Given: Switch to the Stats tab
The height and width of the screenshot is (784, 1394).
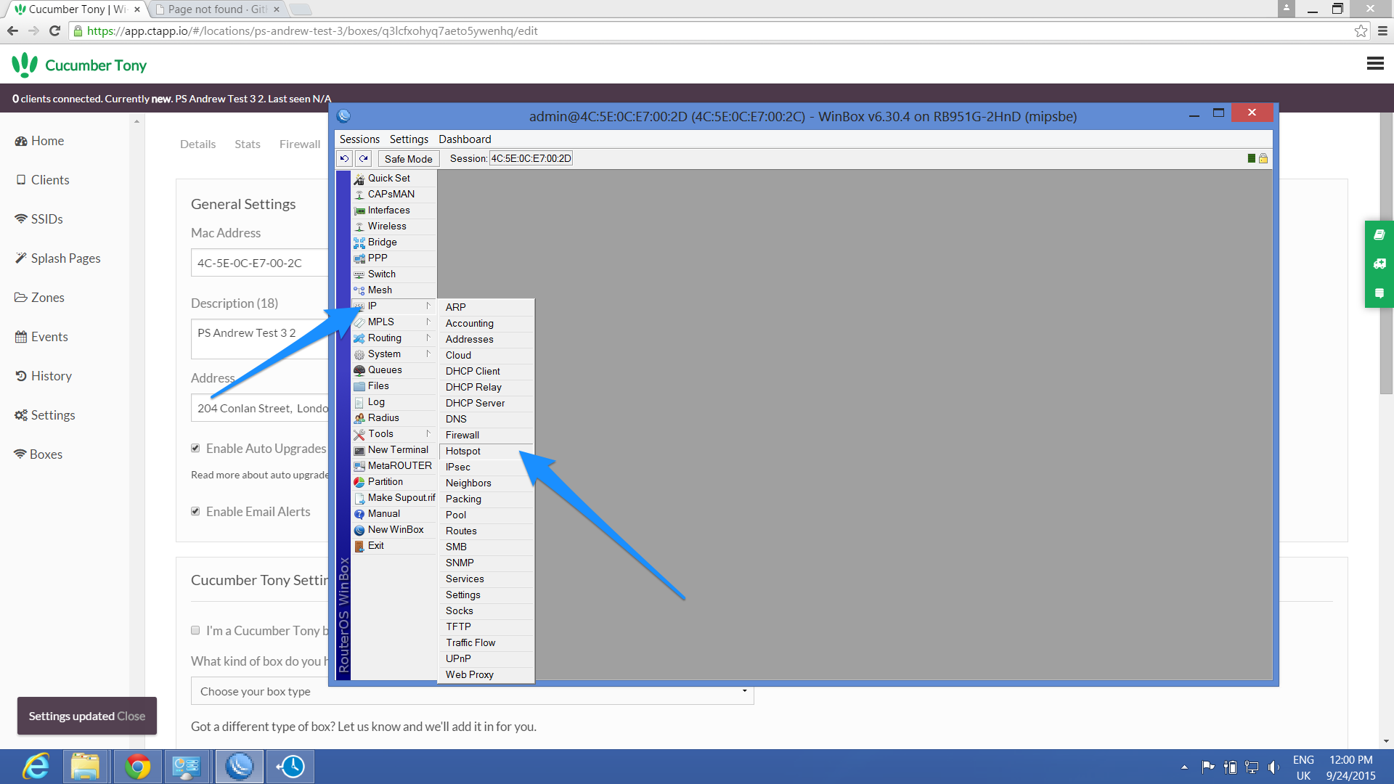Looking at the screenshot, I should click(x=247, y=144).
